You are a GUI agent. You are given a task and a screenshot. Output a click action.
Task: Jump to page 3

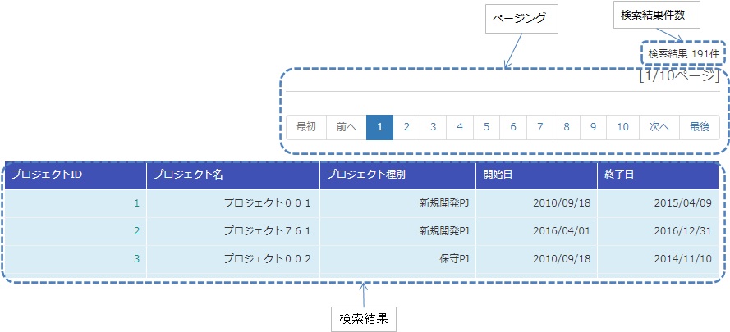point(433,127)
